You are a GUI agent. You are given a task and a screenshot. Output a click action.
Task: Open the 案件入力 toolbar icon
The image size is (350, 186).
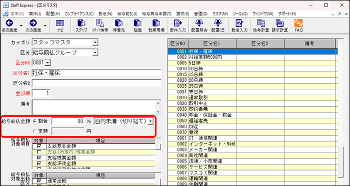(x=177, y=23)
